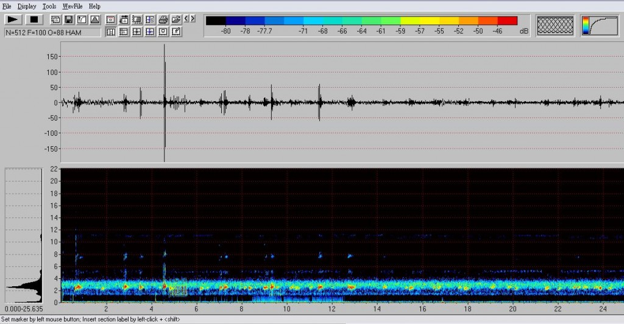The image size is (624, 324).
Task: Save using the floppy disk icon
Action: click(68, 19)
